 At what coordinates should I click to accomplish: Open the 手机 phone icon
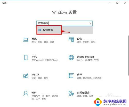(x=26, y=58)
